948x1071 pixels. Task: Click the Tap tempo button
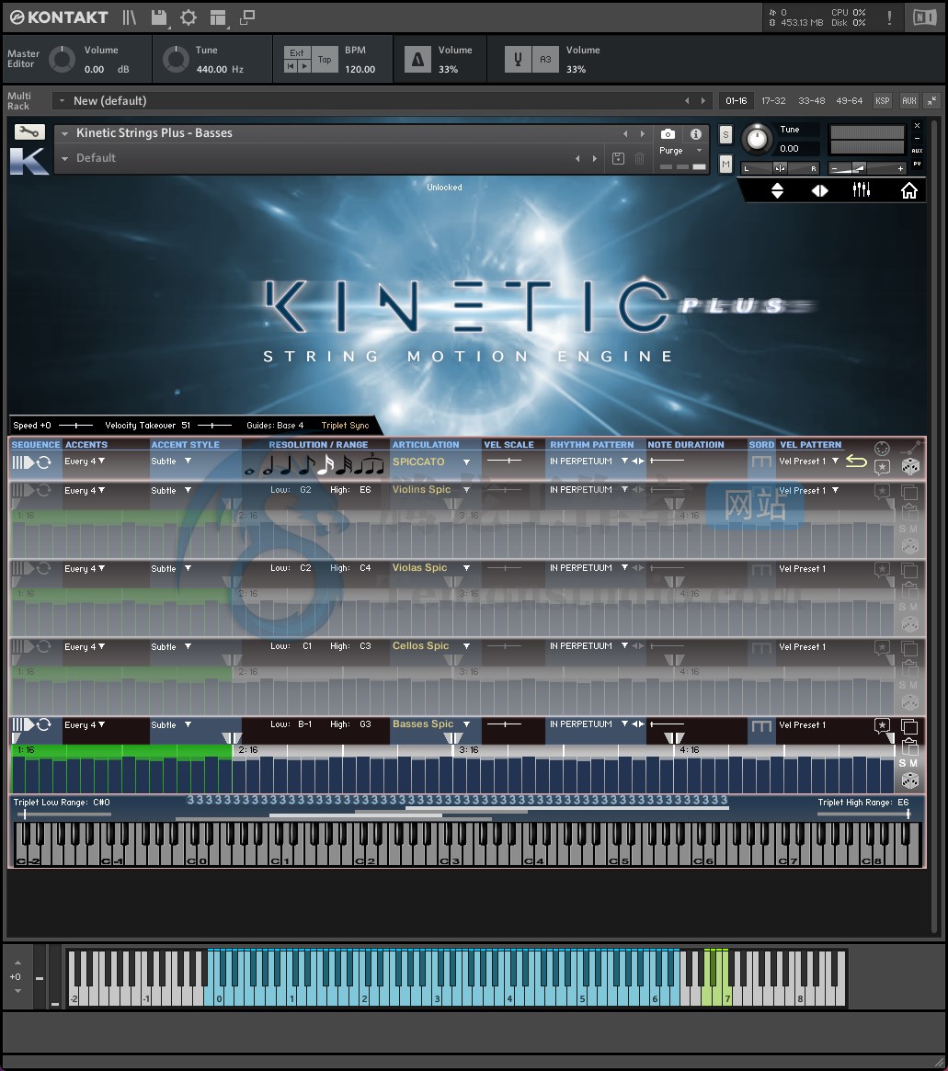click(325, 60)
